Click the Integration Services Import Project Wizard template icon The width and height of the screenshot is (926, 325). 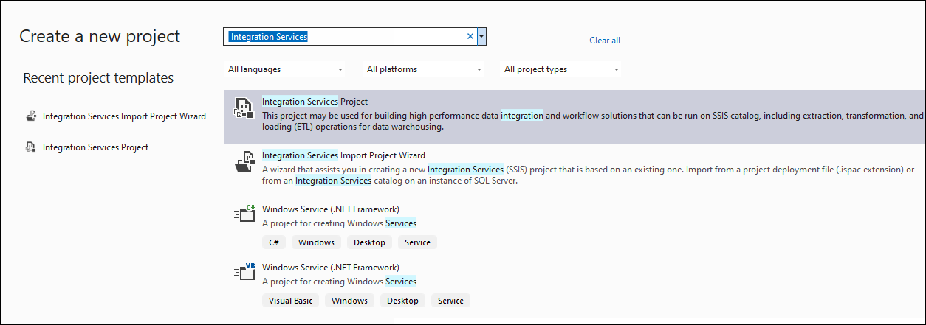pos(244,161)
